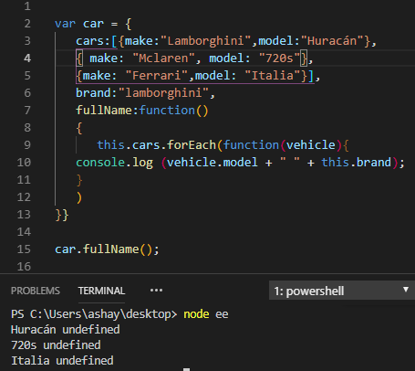
Task: Click 'Huracán undefined' terminal output line
Action: [66, 330]
